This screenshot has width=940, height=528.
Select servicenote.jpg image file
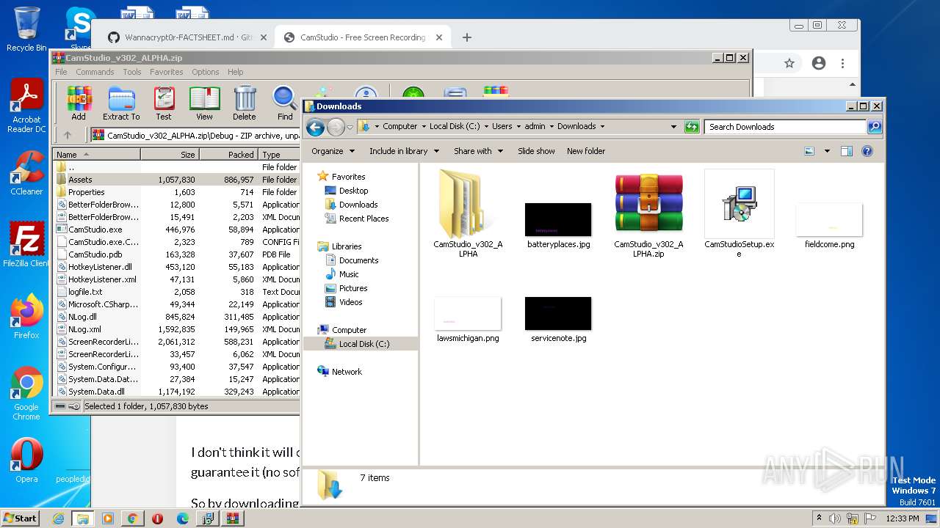pos(558,319)
